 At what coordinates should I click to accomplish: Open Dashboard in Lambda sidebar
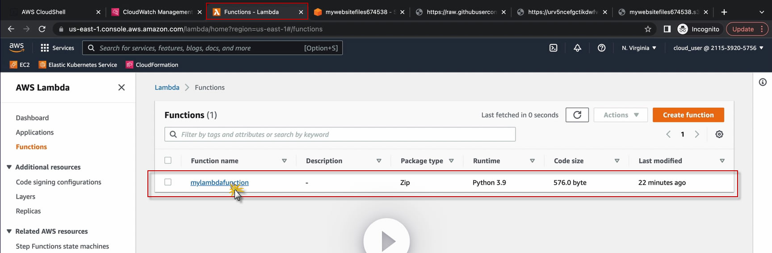(x=32, y=118)
